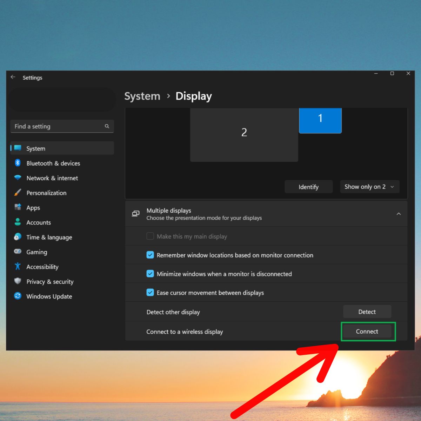Viewport: 421px width, 421px height.
Task: Click the System breadcrumb link
Action: point(142,96)
